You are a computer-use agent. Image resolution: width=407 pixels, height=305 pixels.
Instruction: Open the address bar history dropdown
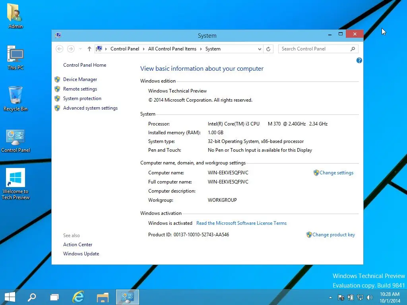[x=260, y=48]
